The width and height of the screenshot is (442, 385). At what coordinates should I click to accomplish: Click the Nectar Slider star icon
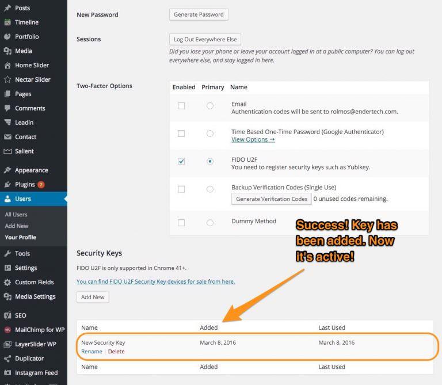click(7, 80)
